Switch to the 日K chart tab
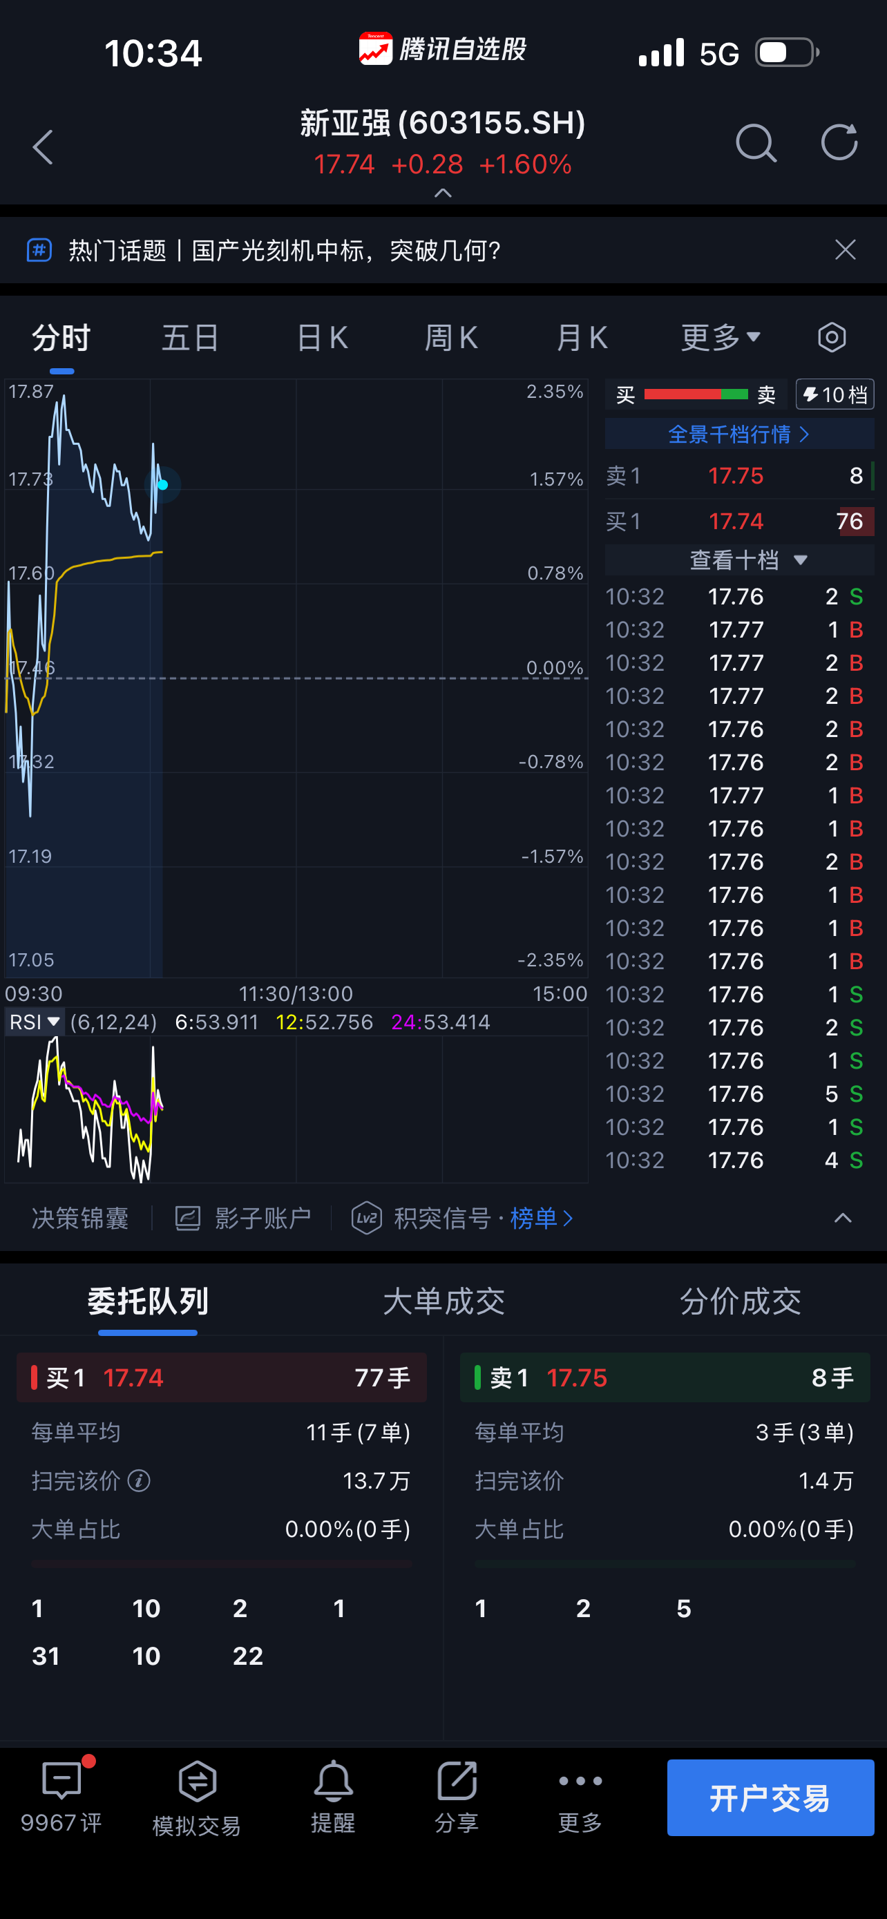 pyautogui.click(x=322, y=338)
